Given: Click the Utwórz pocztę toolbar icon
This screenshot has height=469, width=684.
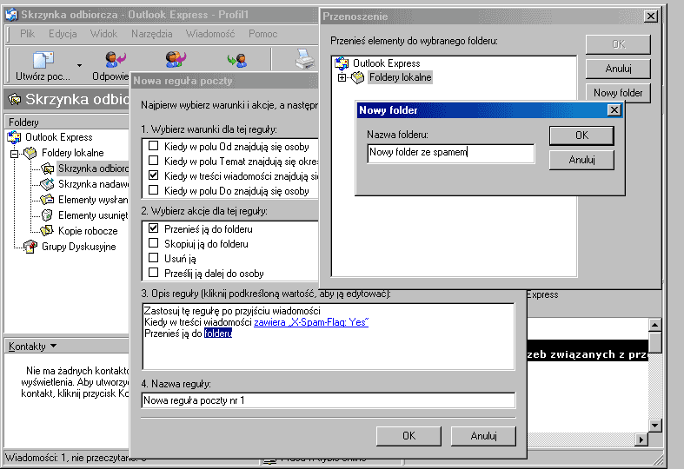Looking at the screenshot, I should [43, 61].
